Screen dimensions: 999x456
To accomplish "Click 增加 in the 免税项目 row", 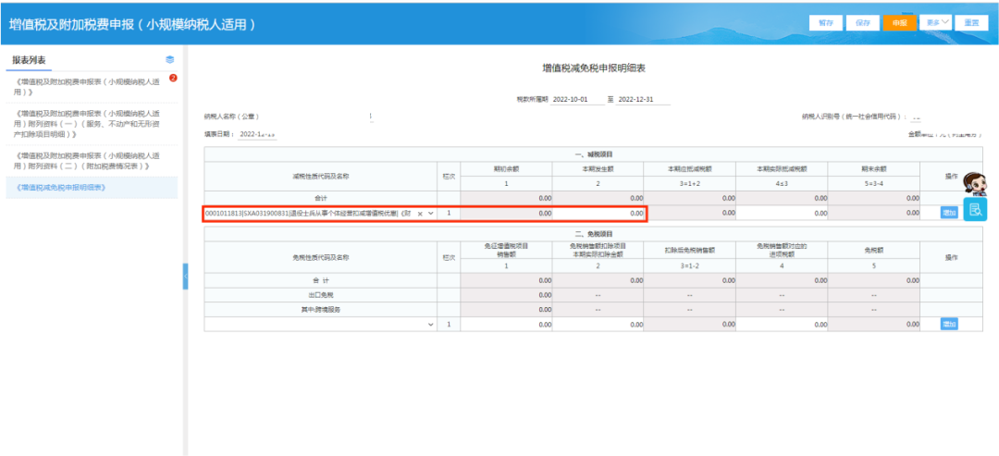I will [949, 325].
